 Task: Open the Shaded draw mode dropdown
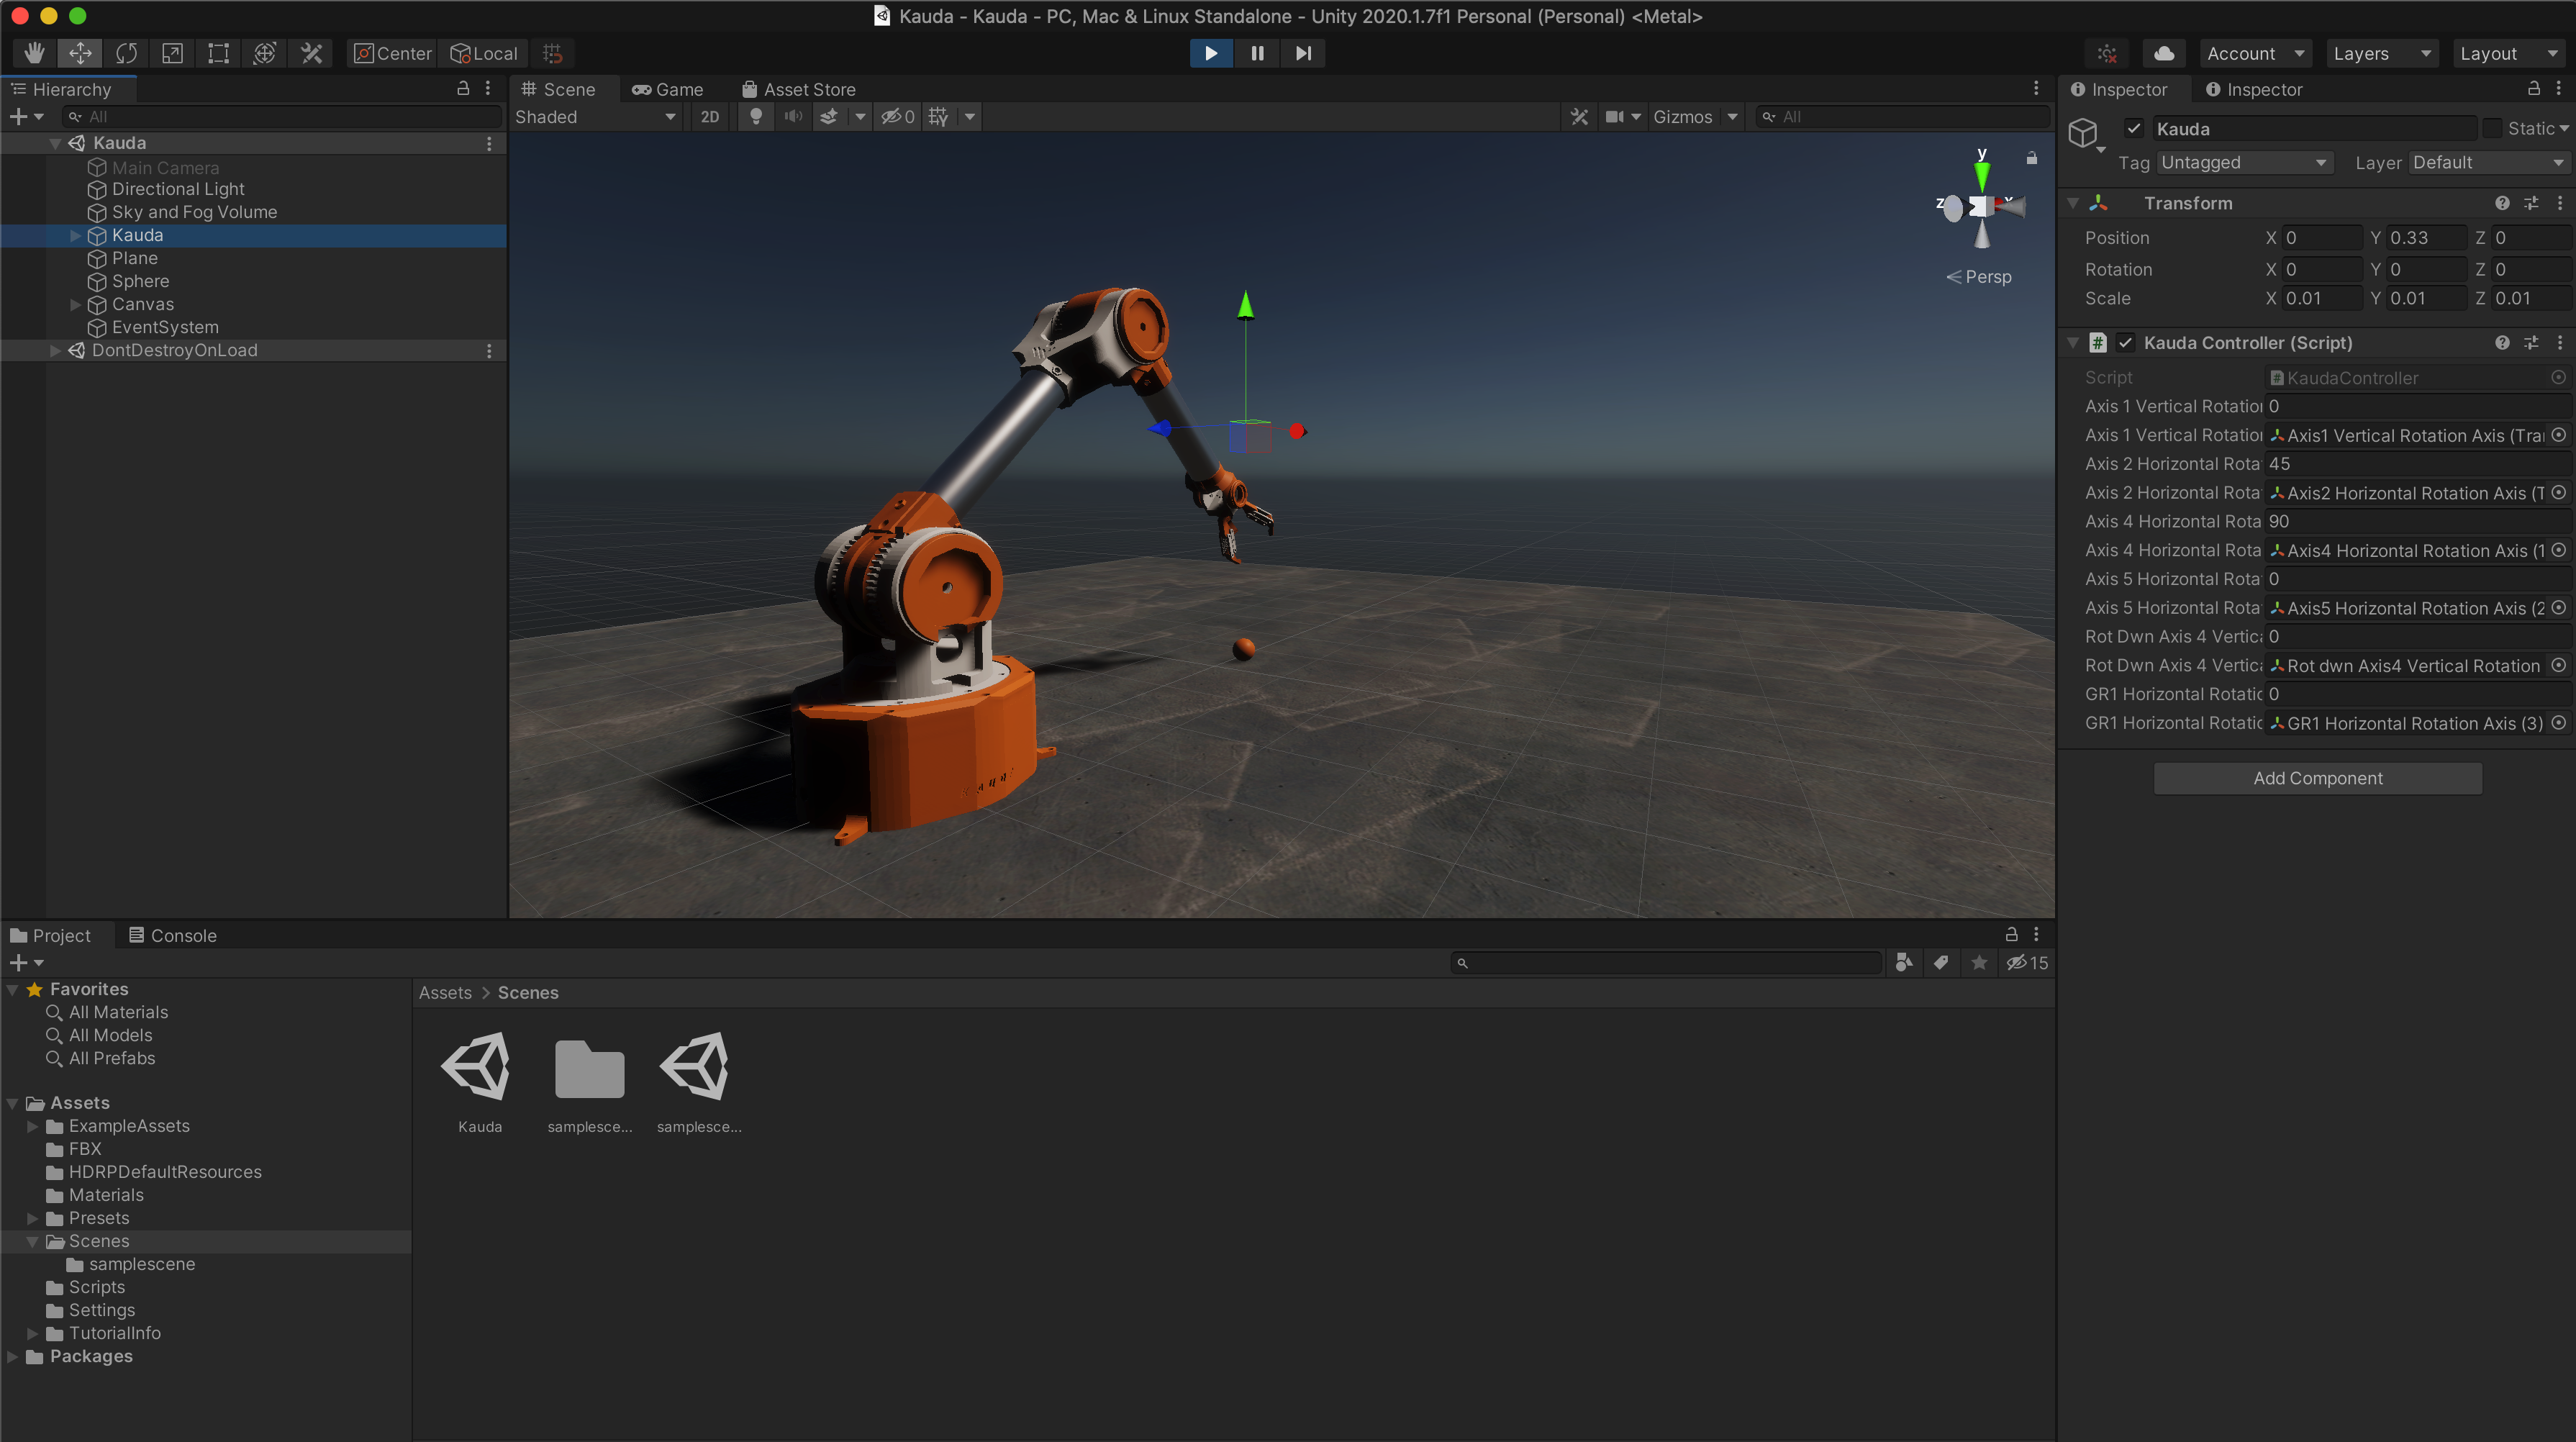tap(595, 117)
